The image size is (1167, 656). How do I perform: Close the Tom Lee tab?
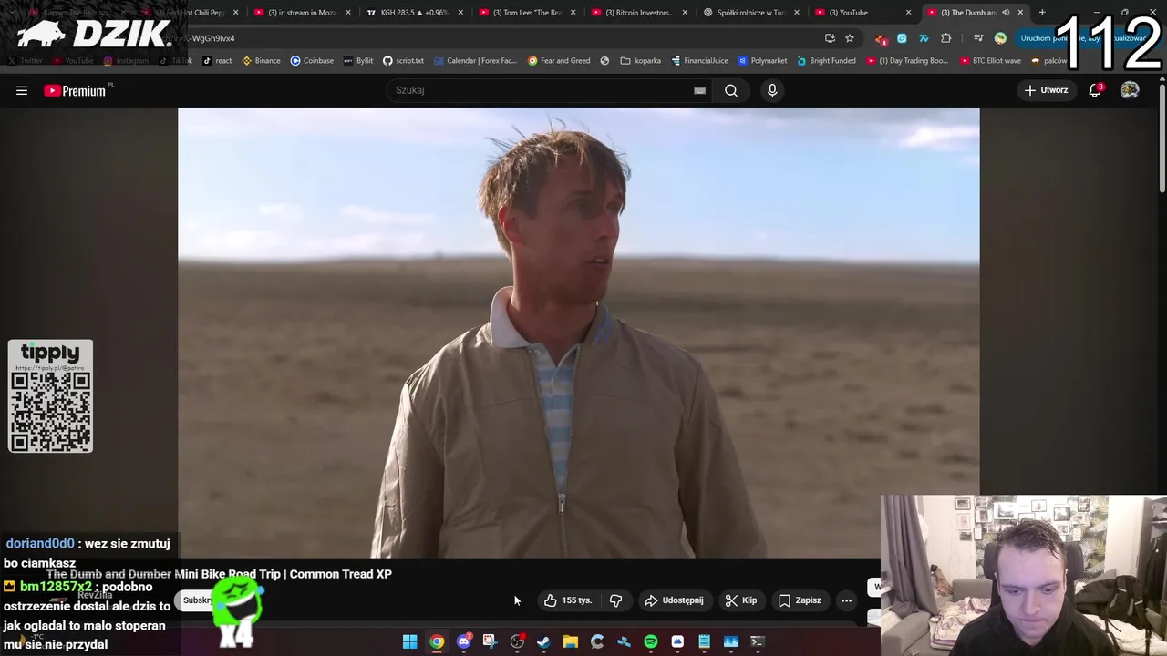pos(573,13)
